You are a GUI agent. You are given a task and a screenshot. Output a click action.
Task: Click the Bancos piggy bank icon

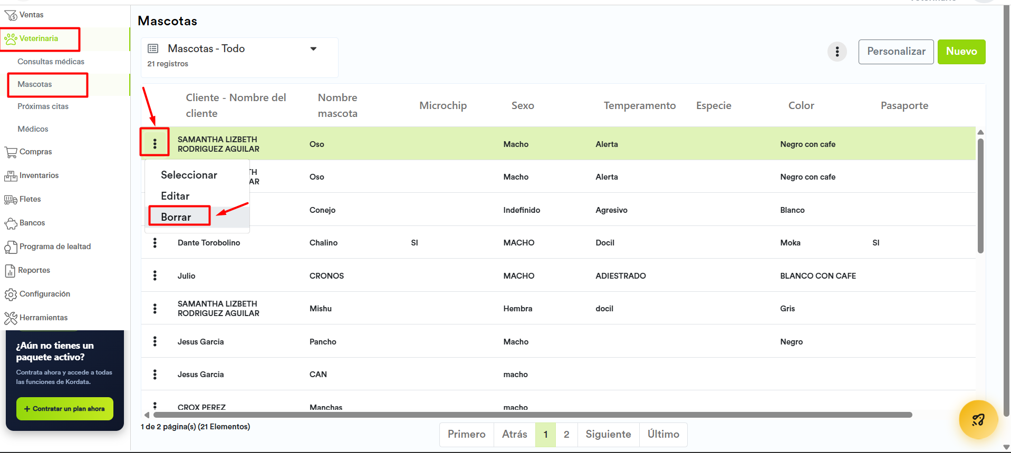[x=11, y=223]
